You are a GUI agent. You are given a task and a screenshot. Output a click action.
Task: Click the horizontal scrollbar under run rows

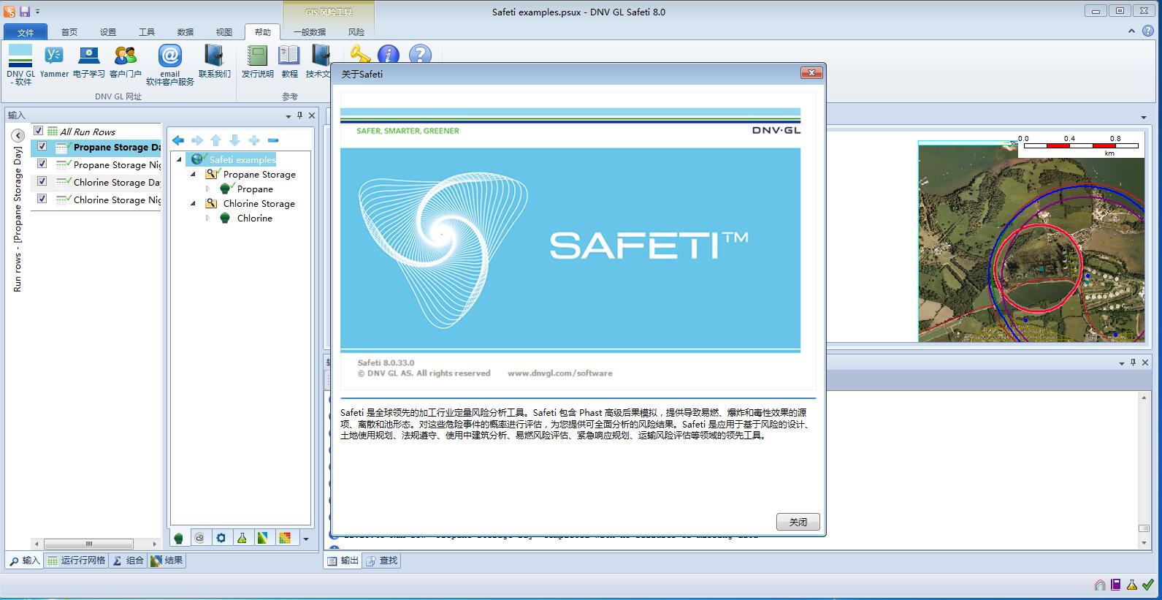tap(88, 544)
